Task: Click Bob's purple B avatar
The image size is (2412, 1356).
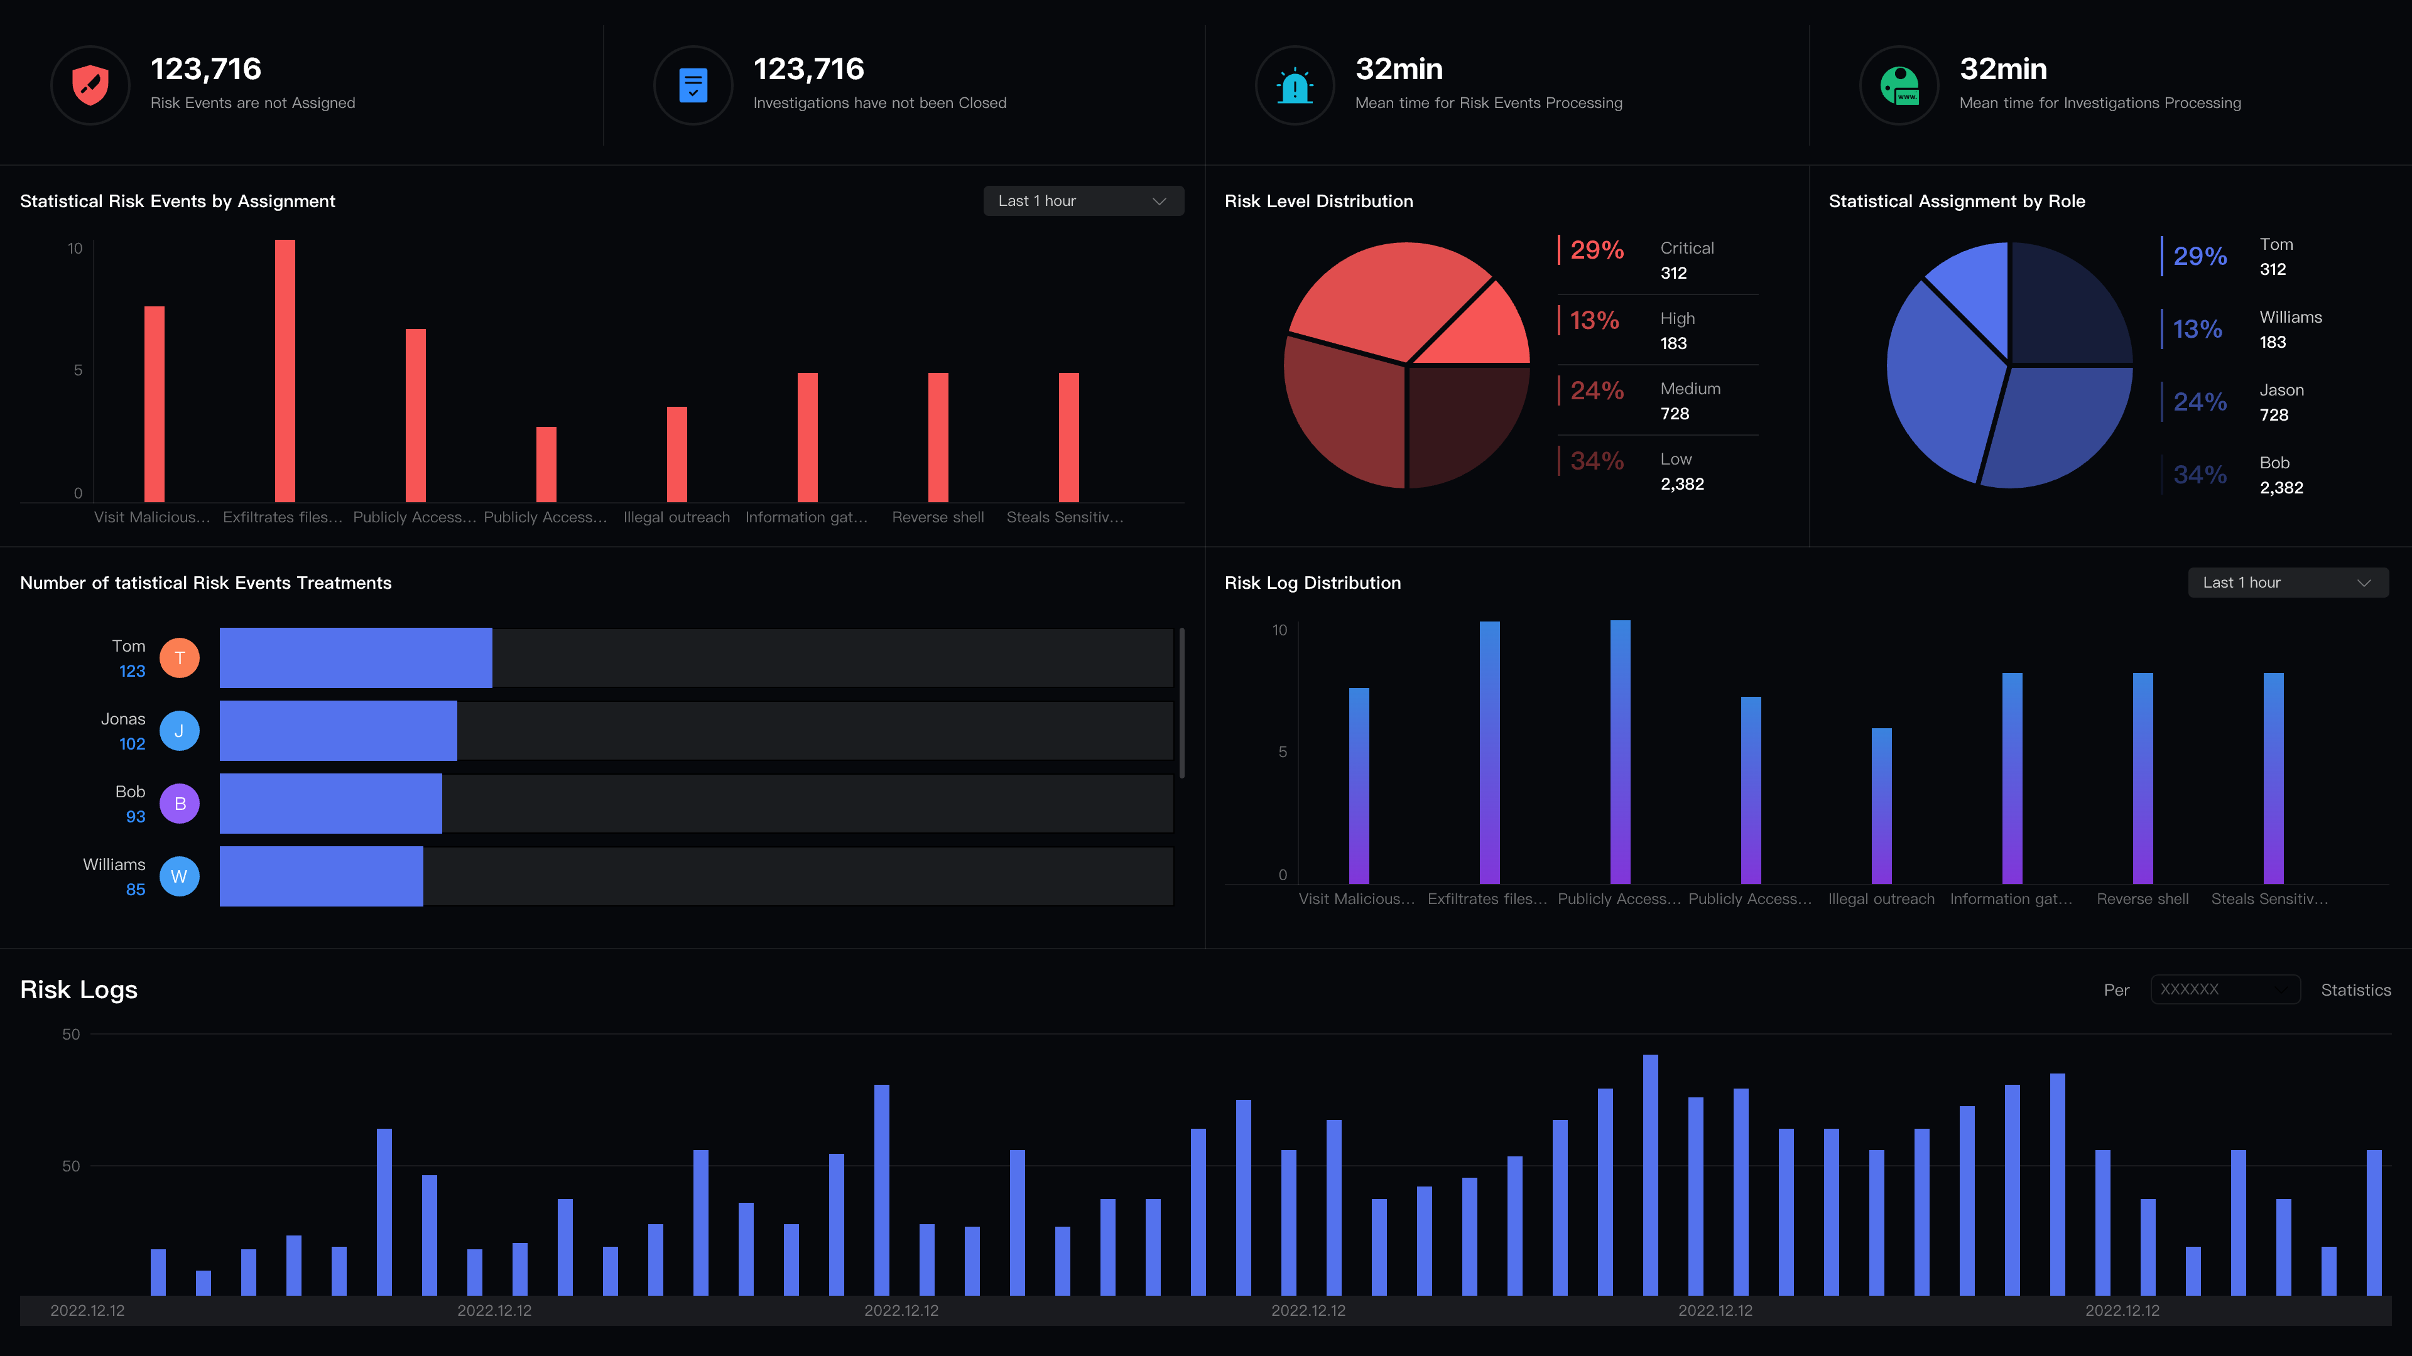Action: click(179, 804)
